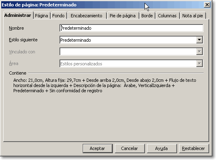Go to the Encabezamiento tab
Viewport: 216px width, 160px height.
86,16
